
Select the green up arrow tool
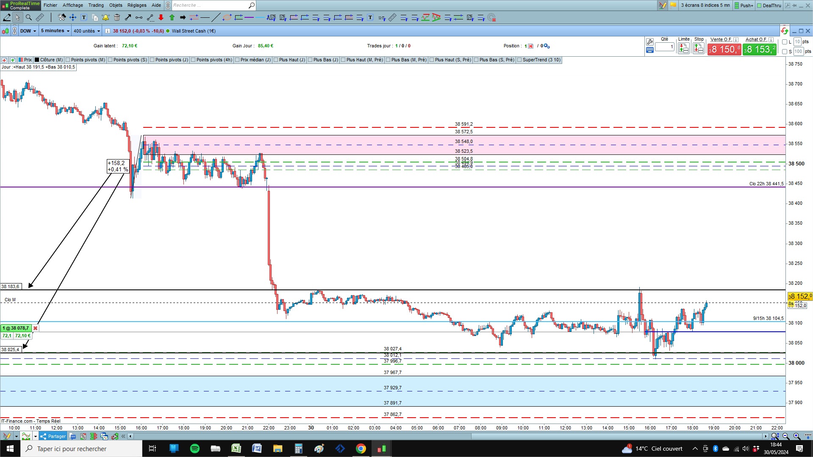(172, 17)
